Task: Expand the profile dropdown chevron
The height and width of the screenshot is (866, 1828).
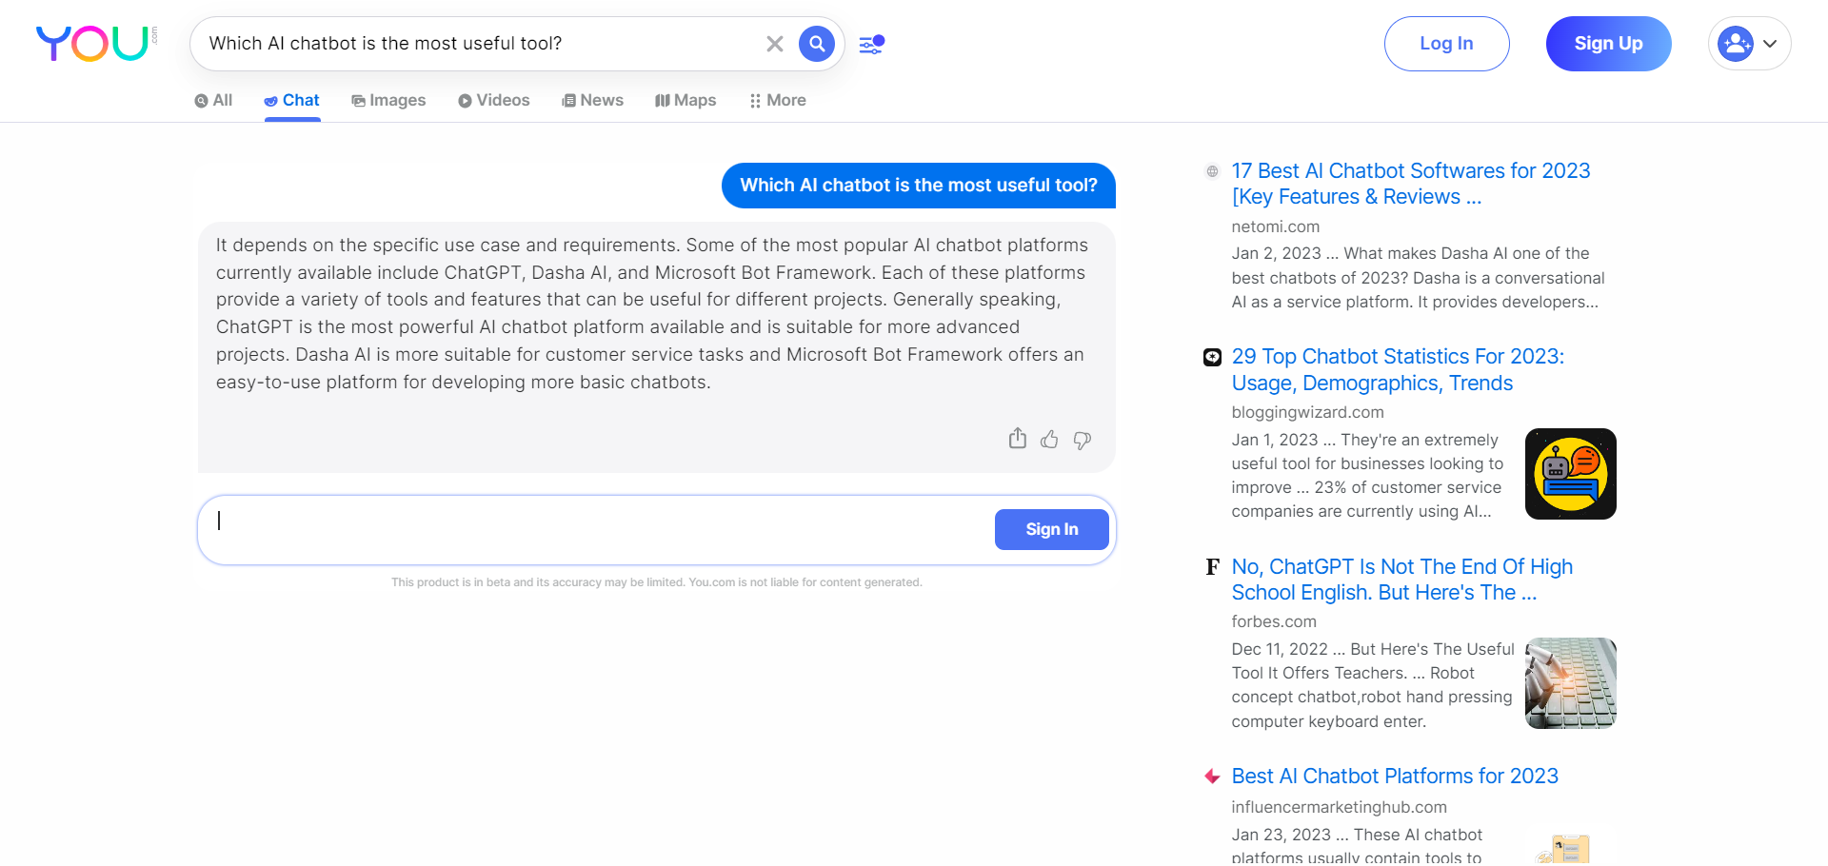Action: point(1770,44)
